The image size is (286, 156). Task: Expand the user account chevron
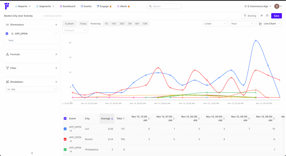pos(281,6)
